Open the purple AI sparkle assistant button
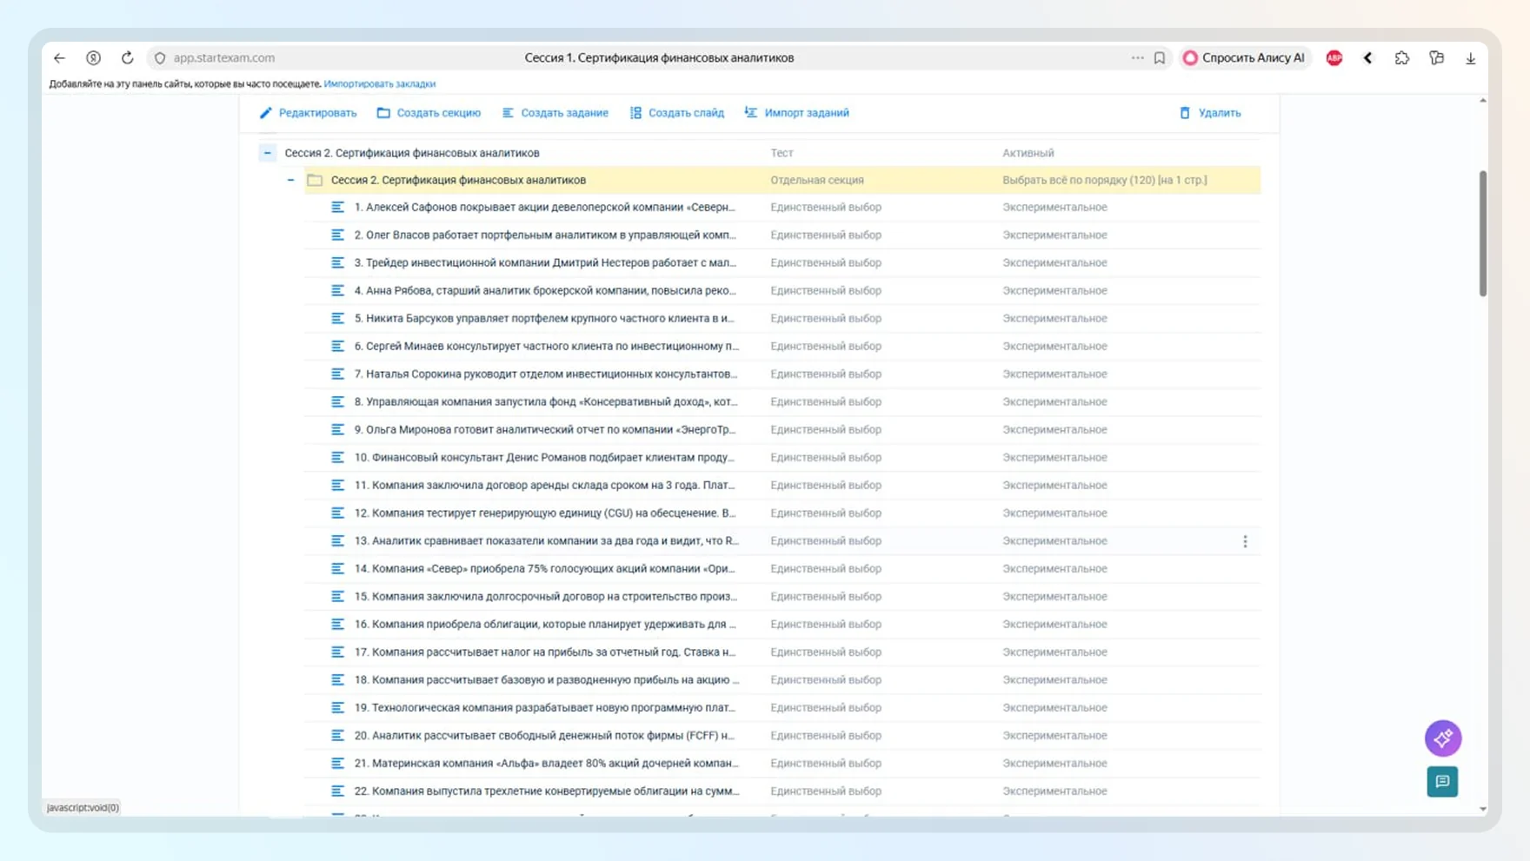Viewport: 1530px width, 861px height. click(x=1443, y=738)
